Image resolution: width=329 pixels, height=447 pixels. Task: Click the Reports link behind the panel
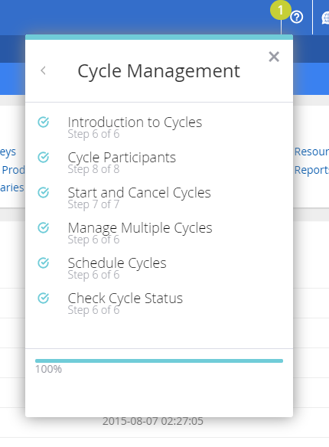pyautogui.click(x=311, y=170)
